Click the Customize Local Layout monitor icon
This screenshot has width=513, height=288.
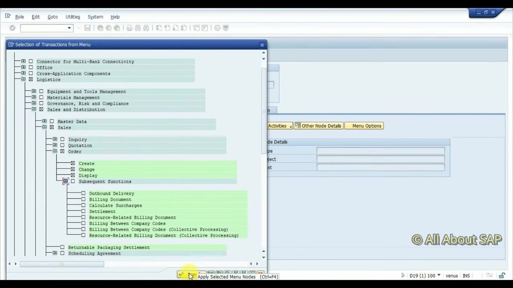(x=226, y=28)
